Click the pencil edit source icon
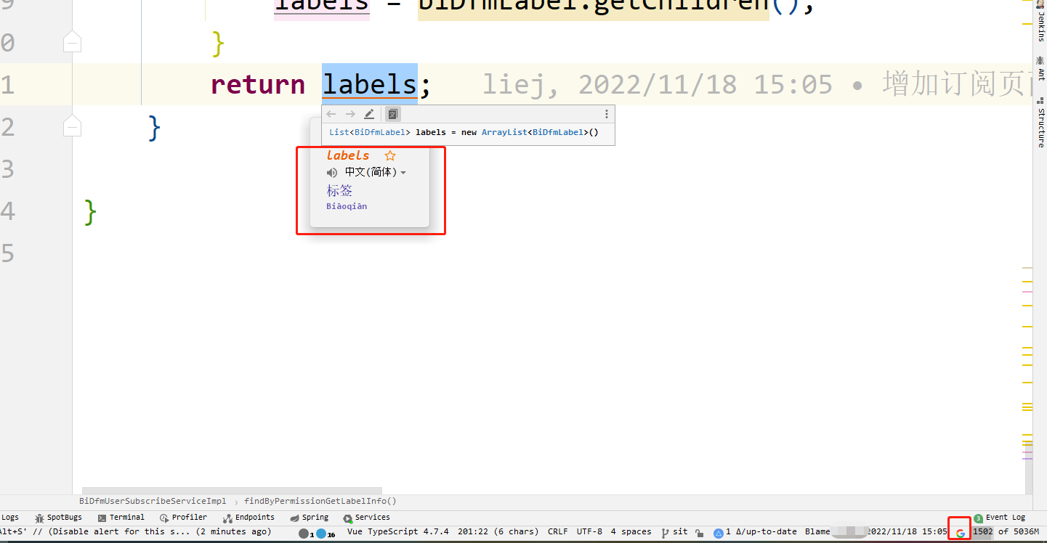The width and height of the screenshot is (1047, 543). click(369, 114)
